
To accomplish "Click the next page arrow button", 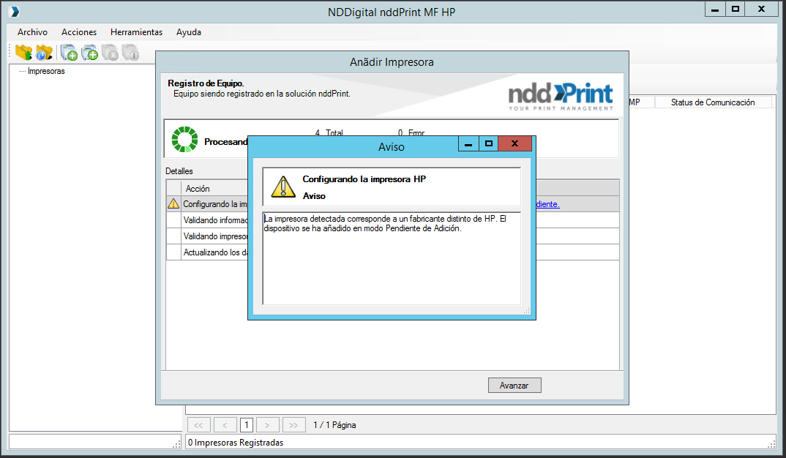I will click(269, 424).
